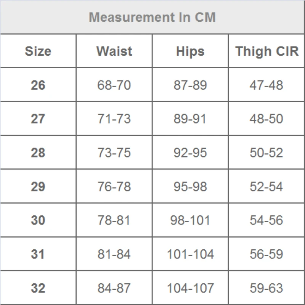Select waist cell 68-70
This screenshot has height=305, width=305.
114,85
